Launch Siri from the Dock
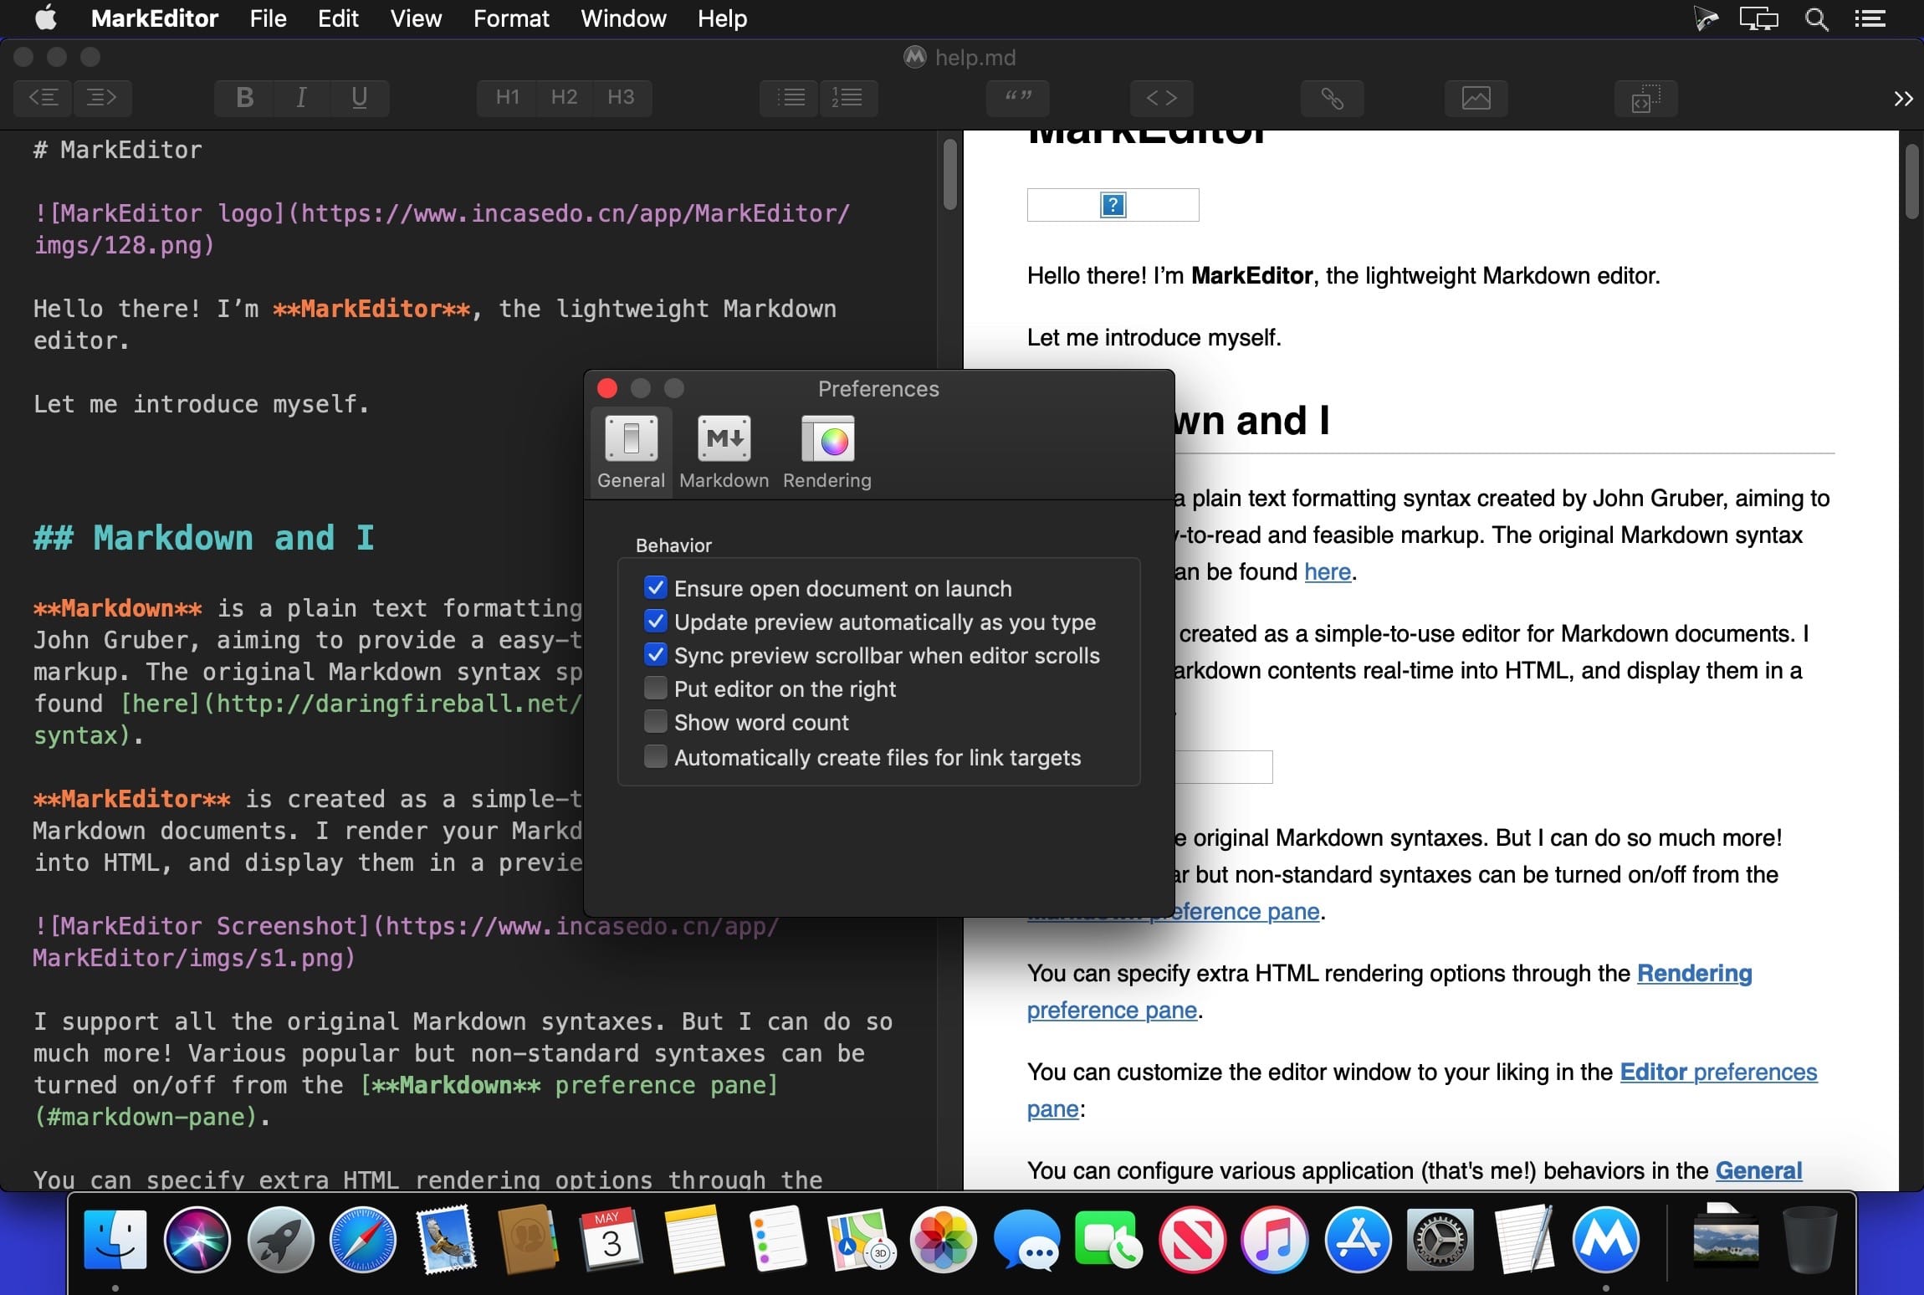The width and height of the screenshot is (1924, 1295). [x=197, y=1240]
